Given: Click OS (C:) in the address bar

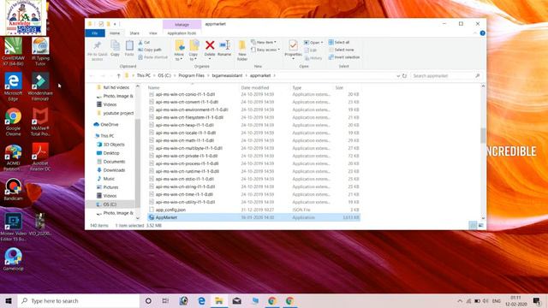Looking at the screenshot, I should 164,76.
